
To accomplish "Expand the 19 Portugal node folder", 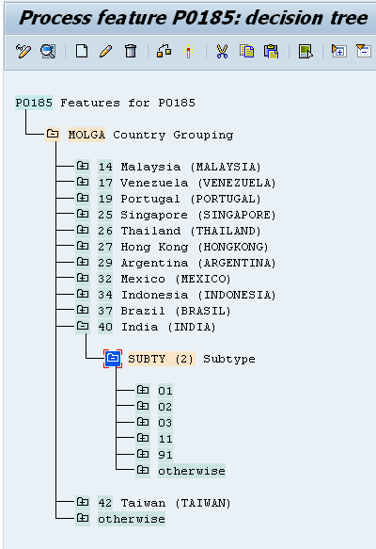I will click(83, 198).
